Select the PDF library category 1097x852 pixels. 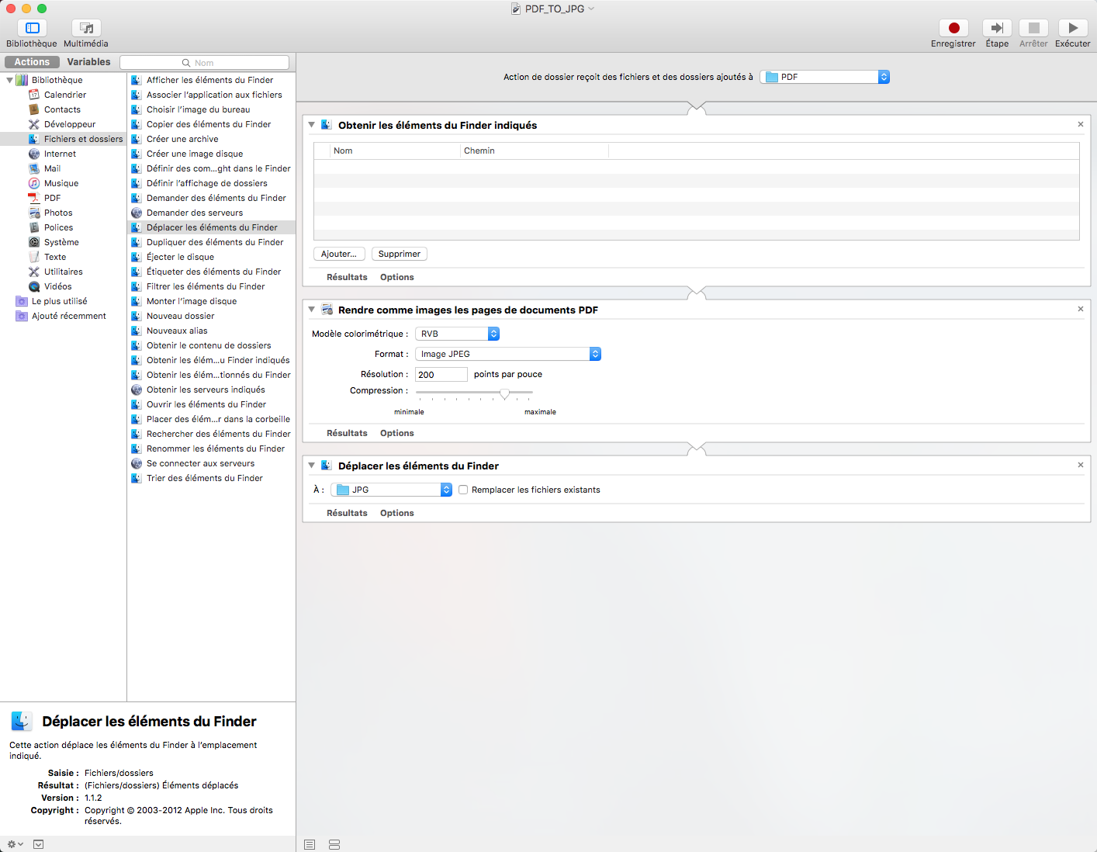click(52, 198)
